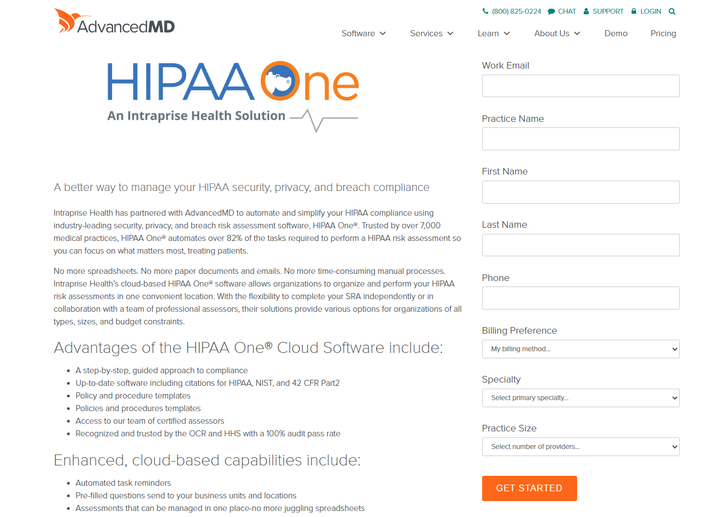710x517 pixels.
Task: Expand the Software menu
Action: (358, 33)
